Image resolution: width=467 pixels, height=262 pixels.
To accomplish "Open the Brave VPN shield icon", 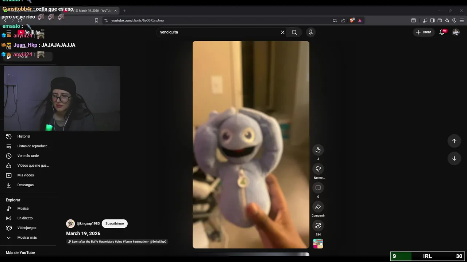I will click(x=454, y=20).
